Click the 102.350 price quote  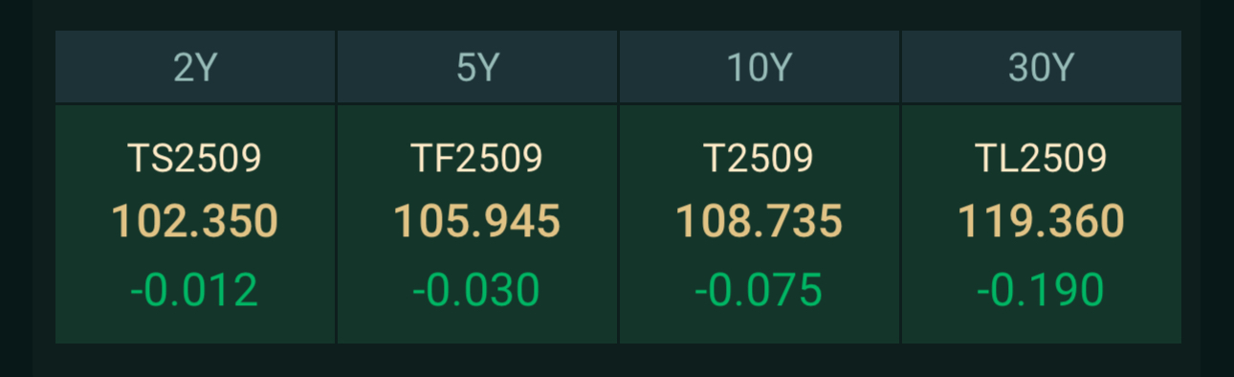point(195,222)
